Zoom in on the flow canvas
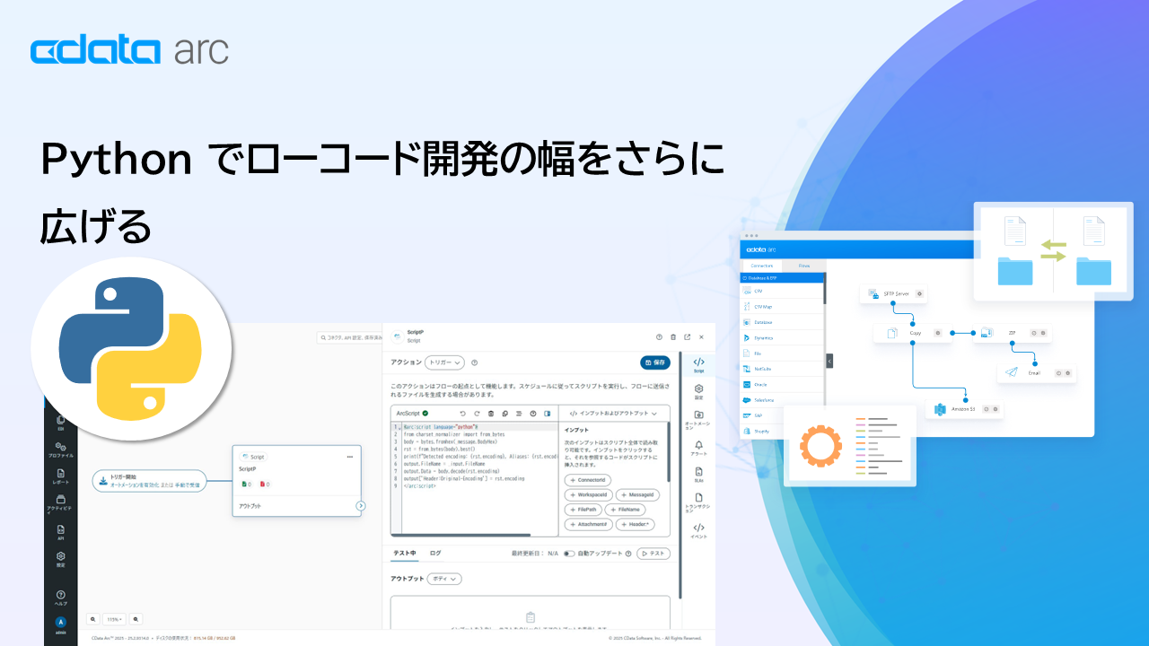The width and height of the screenshot is (1149, 646). (x=136, y=619)
